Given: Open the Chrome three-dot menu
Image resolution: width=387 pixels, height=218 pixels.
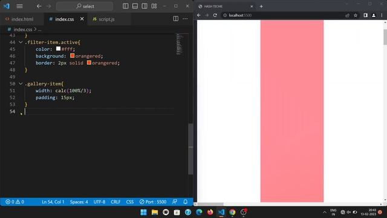Looking at the screenshot, I should tap(382, 15).
